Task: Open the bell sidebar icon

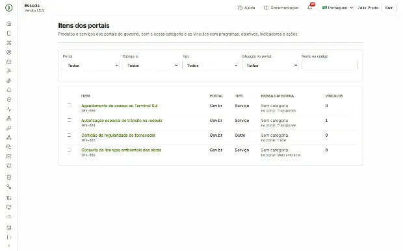Action: (8, 90)
